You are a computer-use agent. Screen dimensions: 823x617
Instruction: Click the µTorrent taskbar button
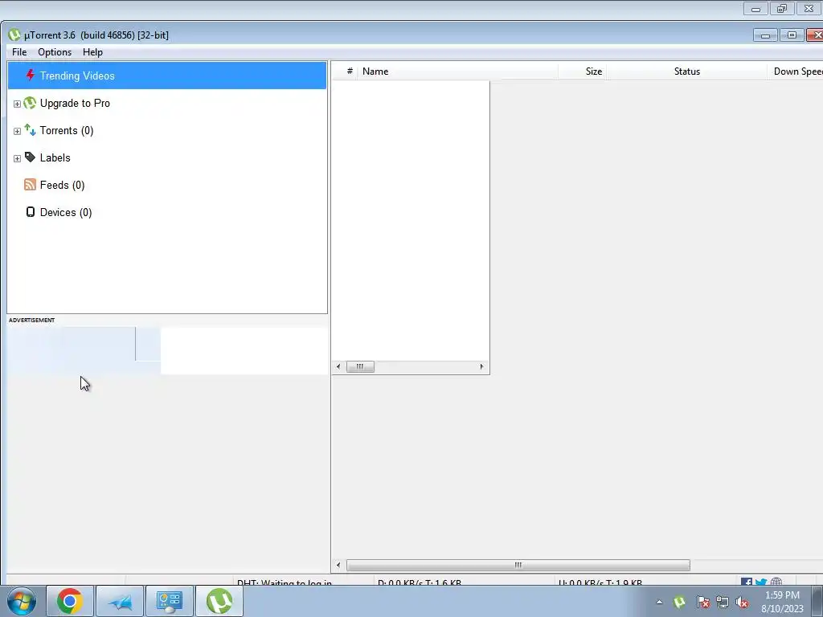(x=219, y=601)
